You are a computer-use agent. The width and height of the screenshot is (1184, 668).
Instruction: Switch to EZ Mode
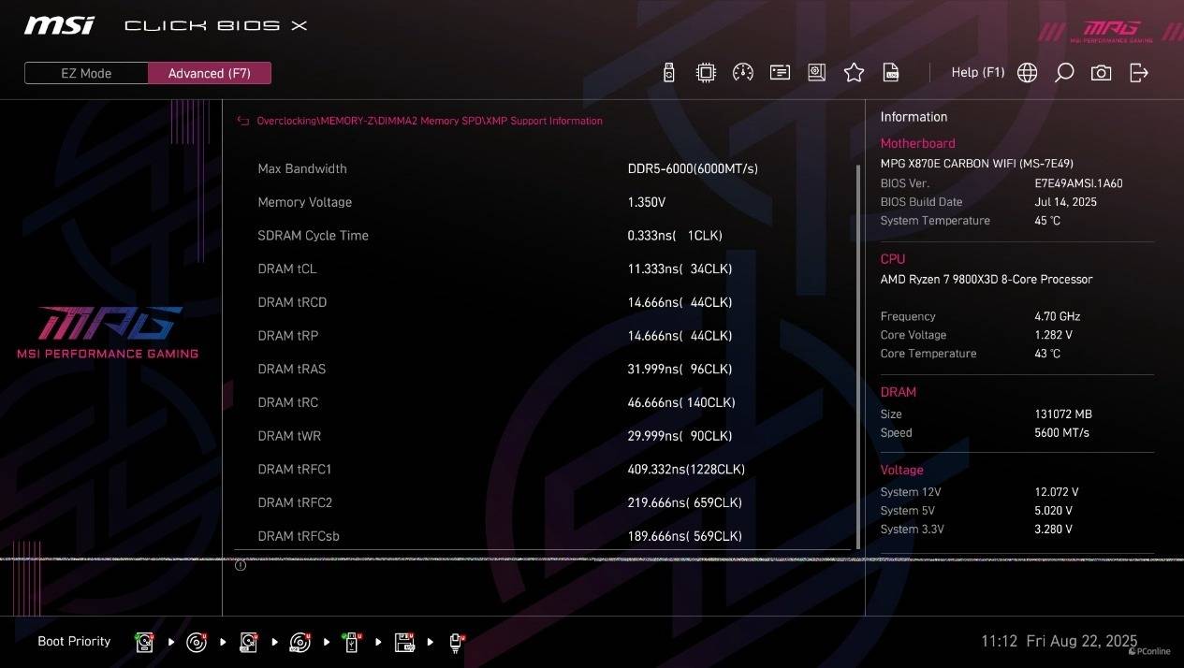(86, 73)
